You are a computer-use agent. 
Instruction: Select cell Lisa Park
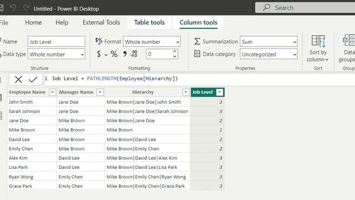click(32, 167)
